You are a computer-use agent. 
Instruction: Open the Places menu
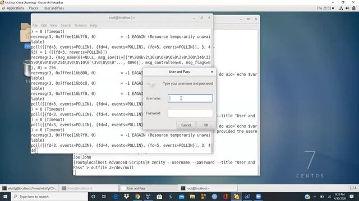[x=34, y=8]
